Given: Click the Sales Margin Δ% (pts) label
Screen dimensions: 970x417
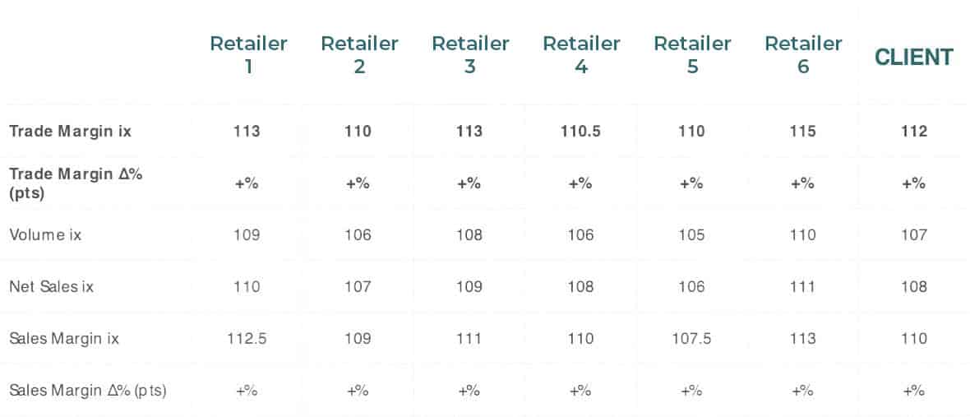Looking at the screenshot, I should pos(88,391).
